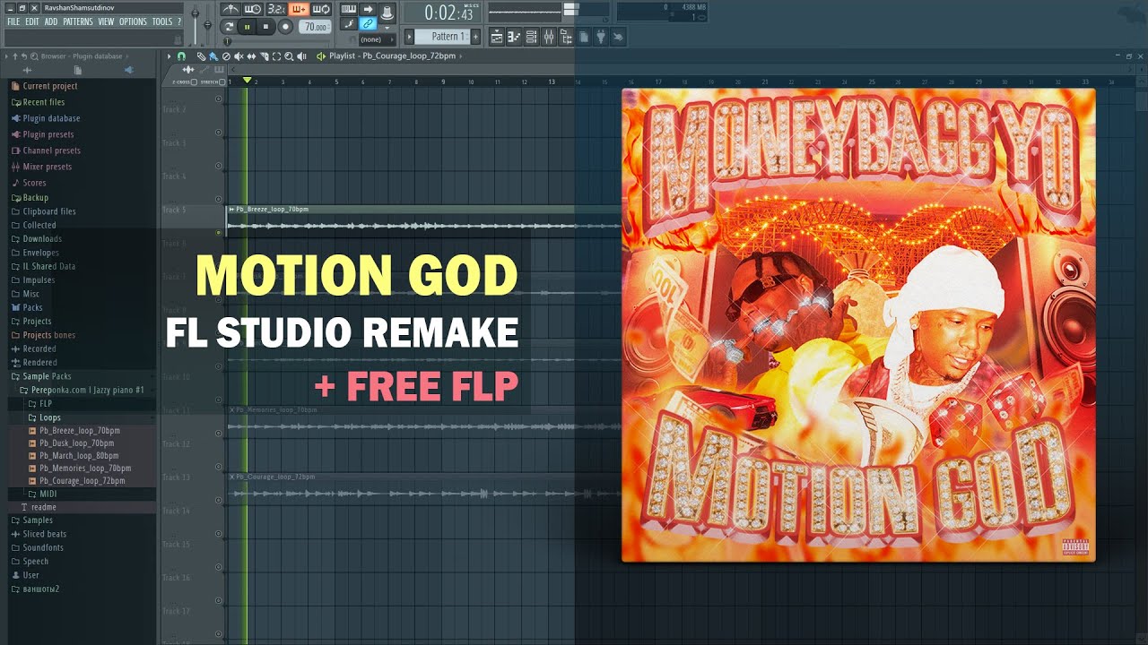This screenshot has width=1148, height=645.
Task: Select the Paint brush tool in playlist
Action: [x=213, y=56]
